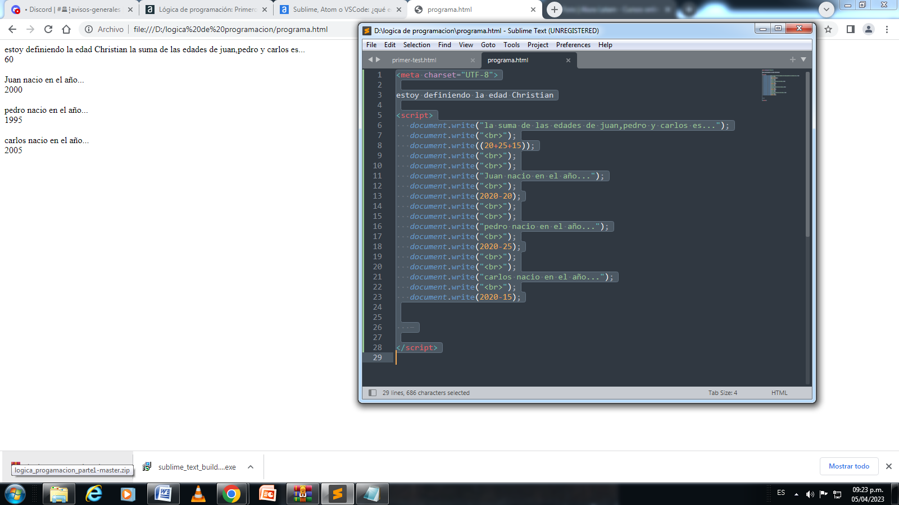Open WinRAR from taskbar
Viewport: 899px width, 505px height.
pyautogui.click(x=303, y=494)
